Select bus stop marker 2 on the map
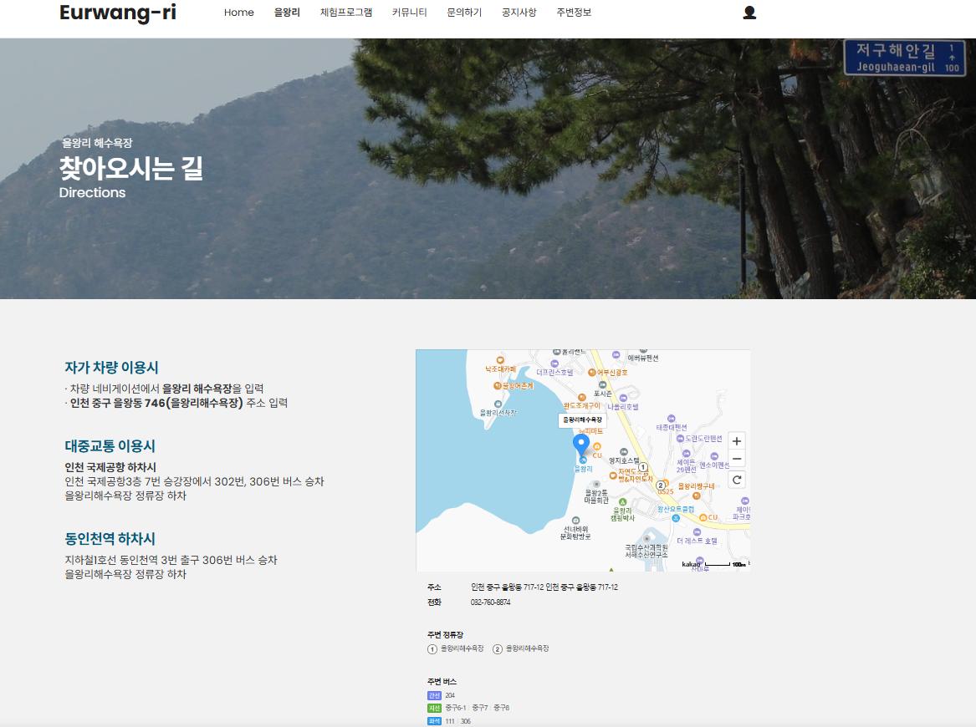 [x=660, y=485]
